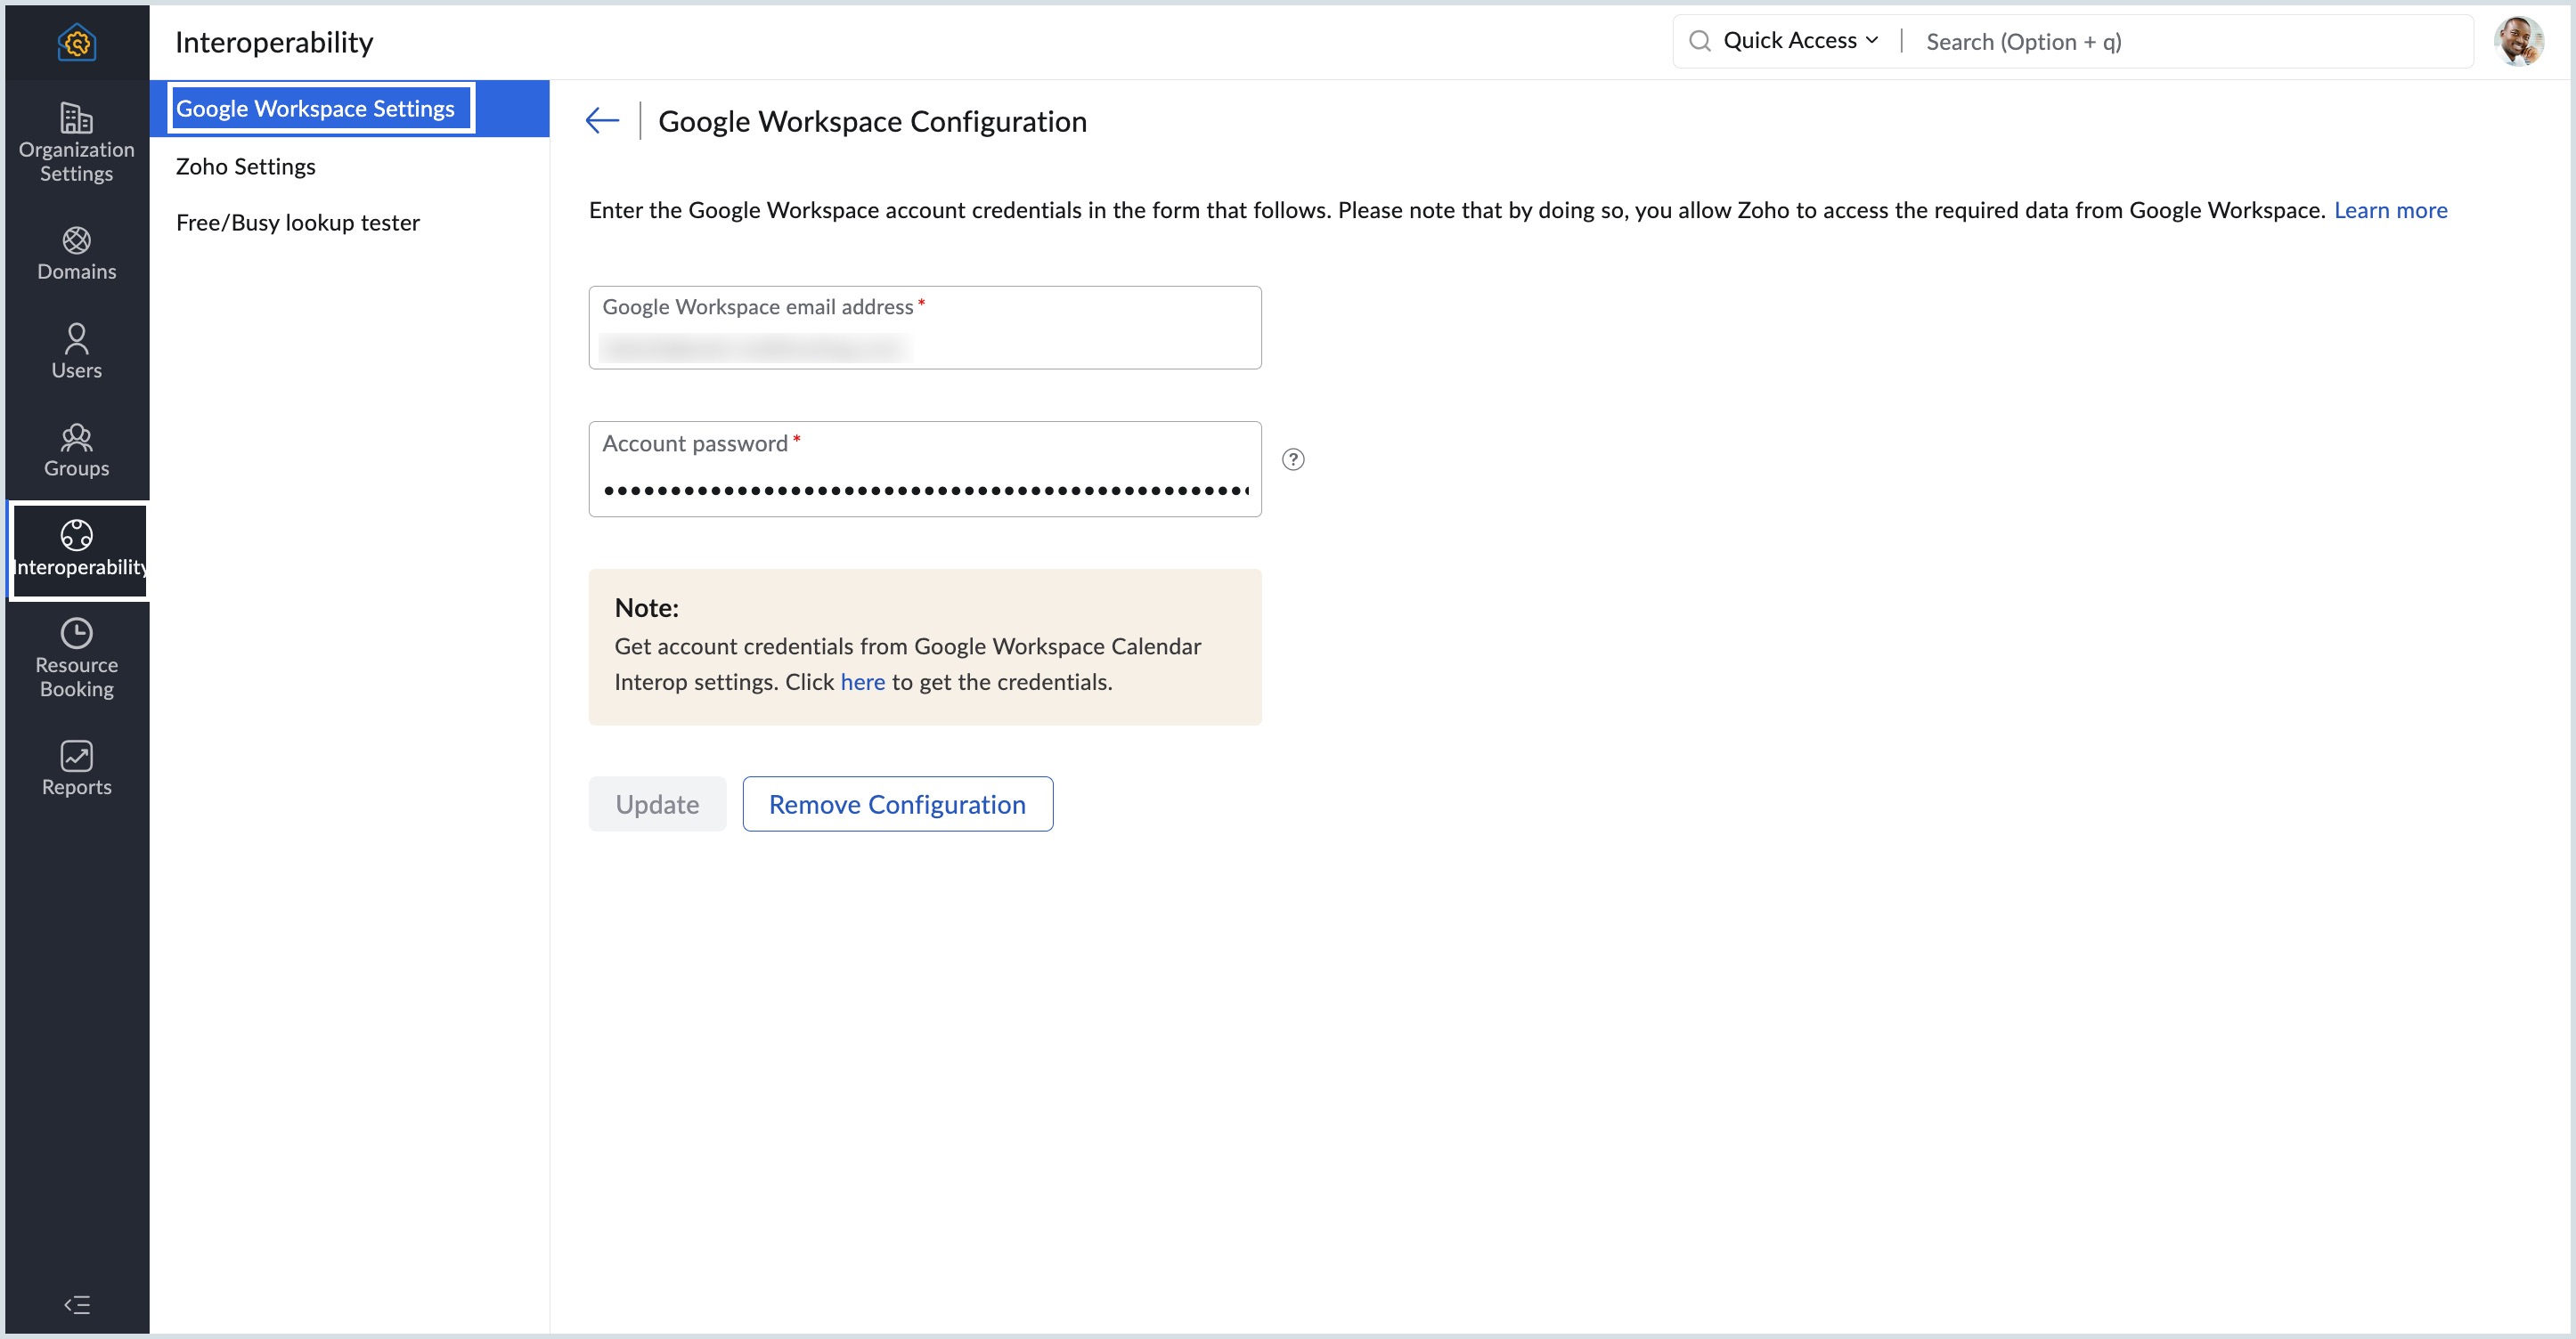Expand the Quick Access dropdown
Viewport: 2576px width, 1339px height.
[1800, 41]
